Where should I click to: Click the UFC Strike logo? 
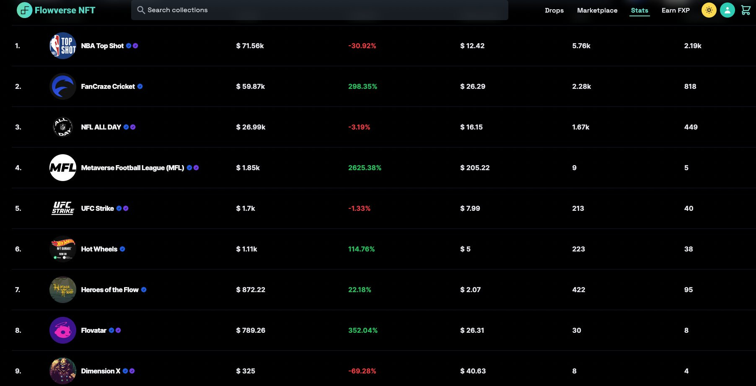point(63,208)
